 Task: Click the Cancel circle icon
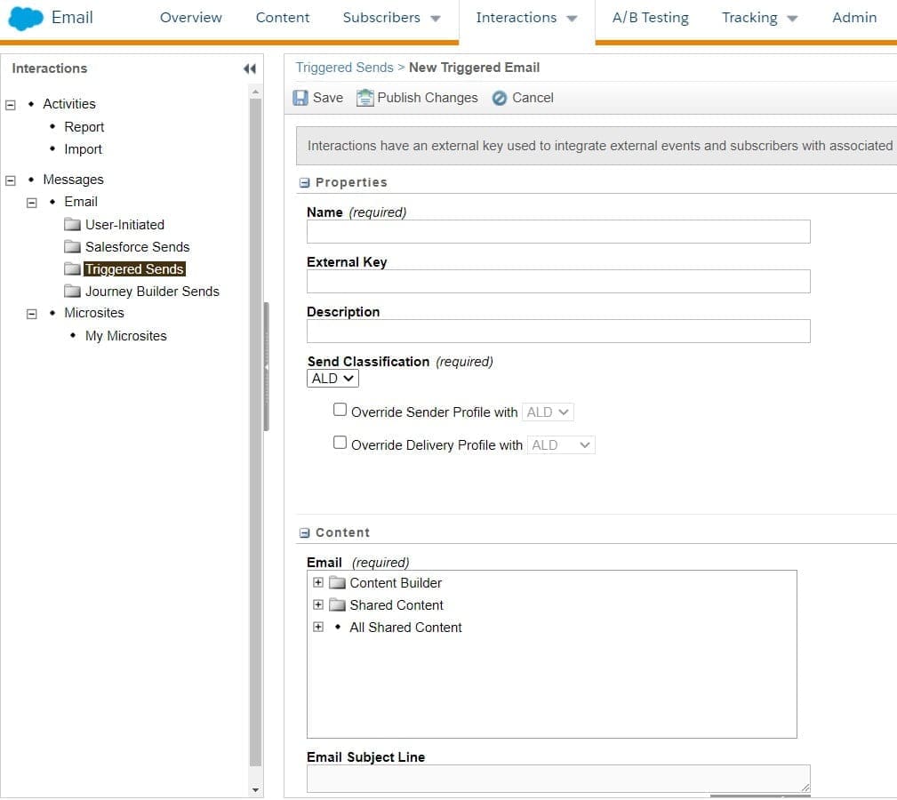[500, 98]
